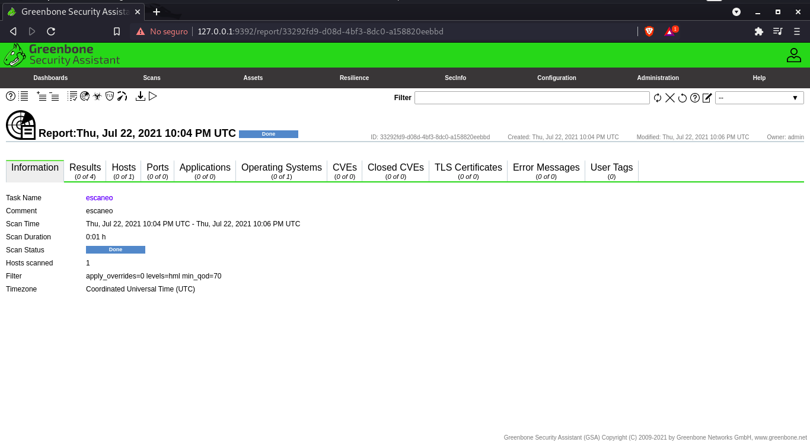
Task: Add report to assets with plus-list icon
Action: pyautogui.click(x=42, y=96)
